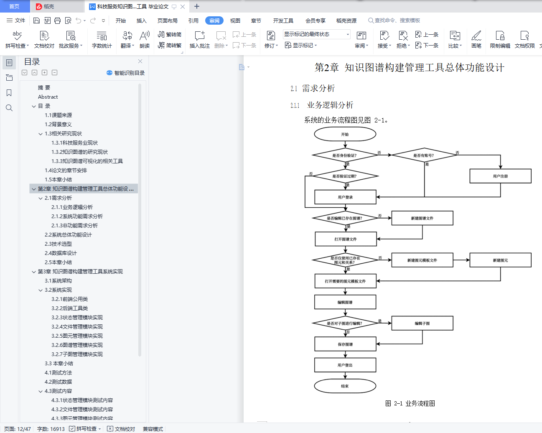This screenshot has width=542, height=433.
Task: Collapse the 2.1需求分析 node
Action: pyautogui.click(x=41, y=198)
